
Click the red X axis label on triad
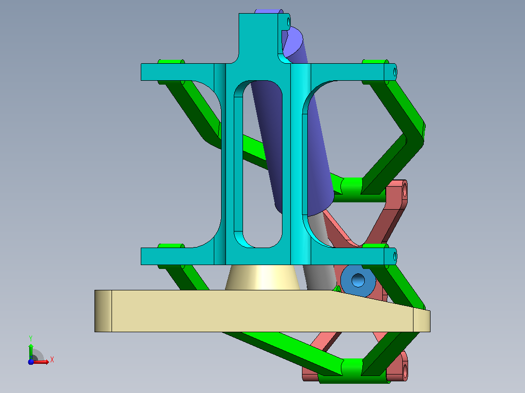click(52, 360)
